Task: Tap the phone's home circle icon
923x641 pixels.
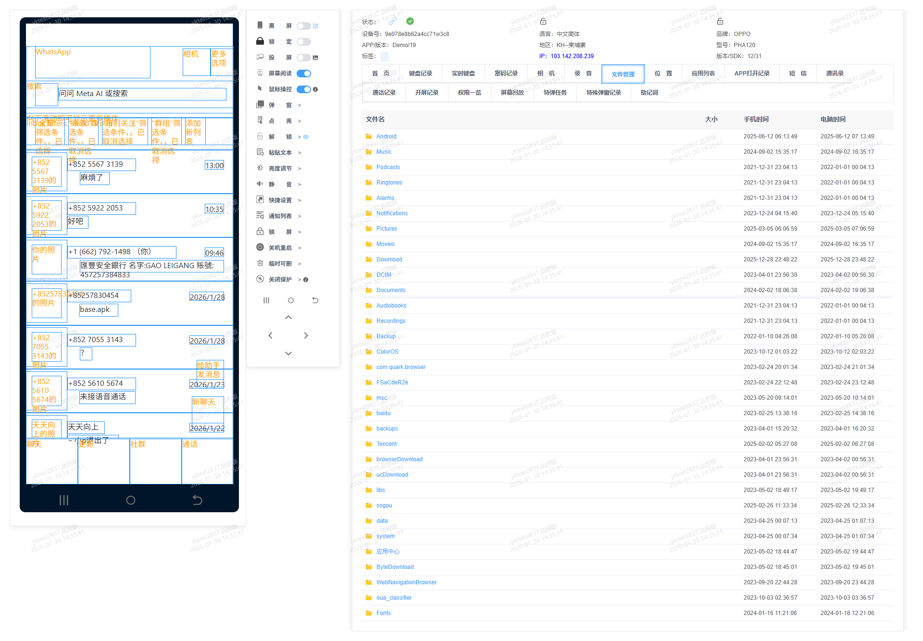Action: [130, 500]
